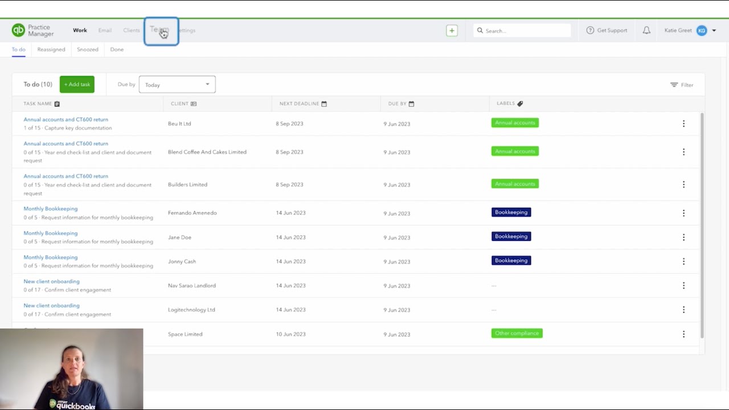Open Beu It Ltd Annual accounts task
Image resolution: width=729 pixels, height=410 pixels.
pyautogui.click(x=65, y=120)
